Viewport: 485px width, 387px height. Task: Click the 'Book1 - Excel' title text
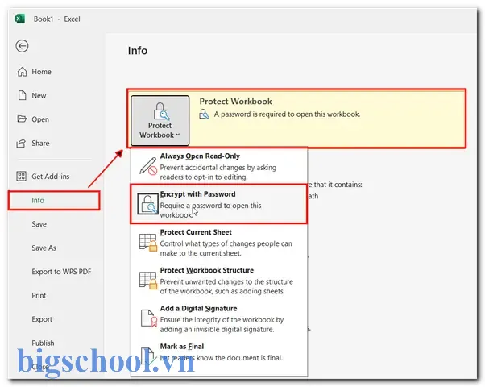[57, 19]
